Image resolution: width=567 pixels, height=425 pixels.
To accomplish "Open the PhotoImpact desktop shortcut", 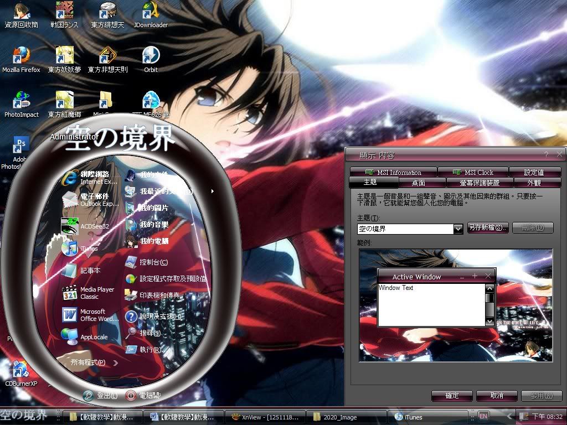I will (22, 105).
